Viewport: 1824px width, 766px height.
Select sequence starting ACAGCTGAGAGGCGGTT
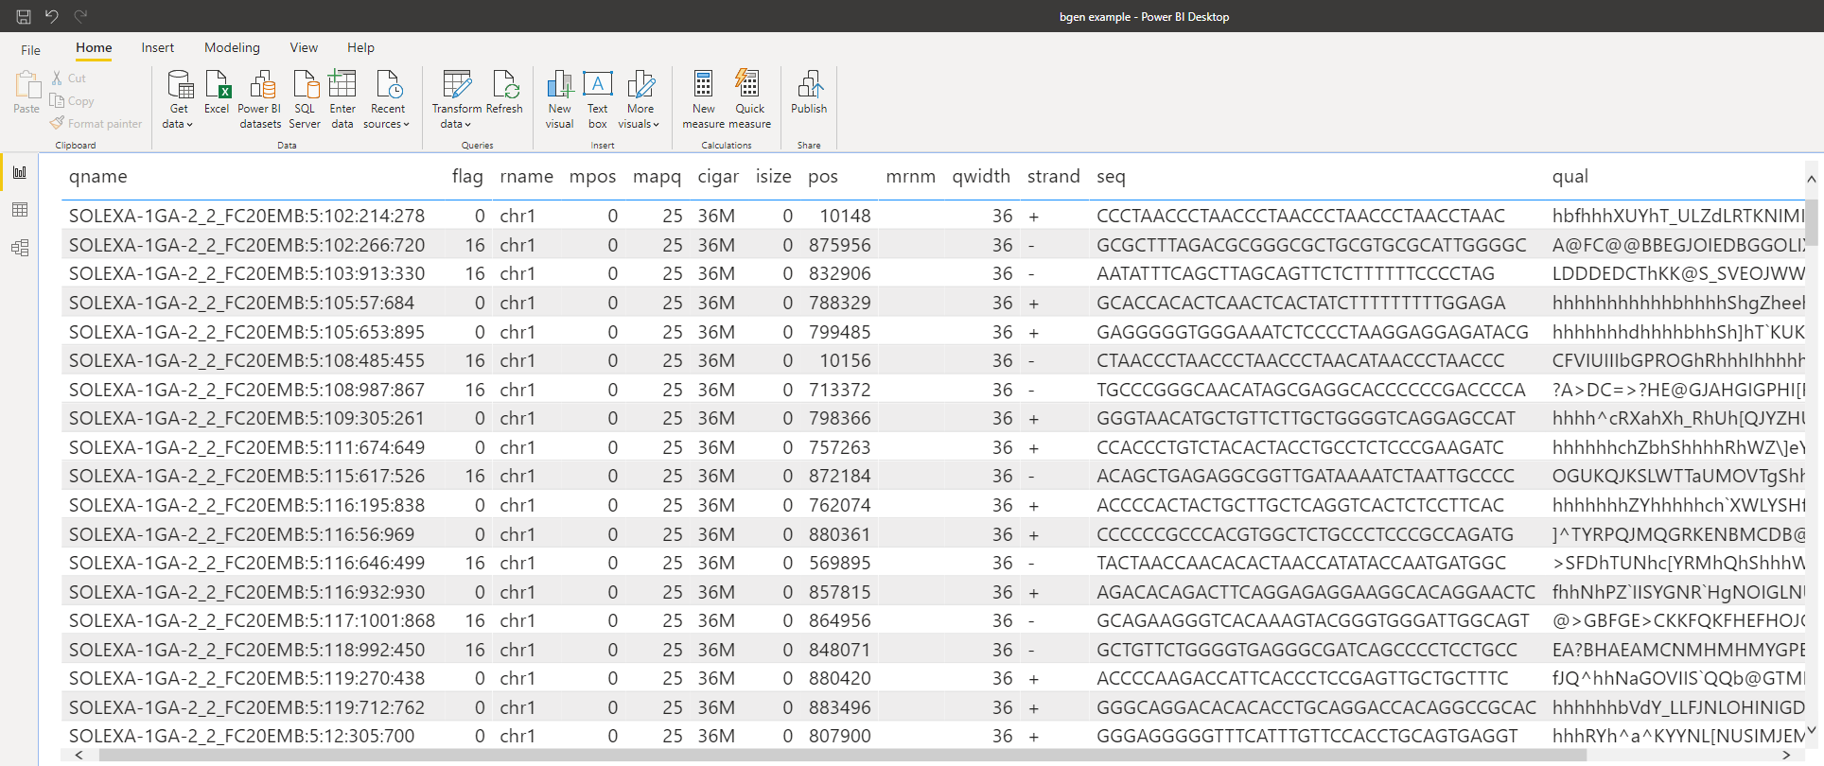[1306, 476]
